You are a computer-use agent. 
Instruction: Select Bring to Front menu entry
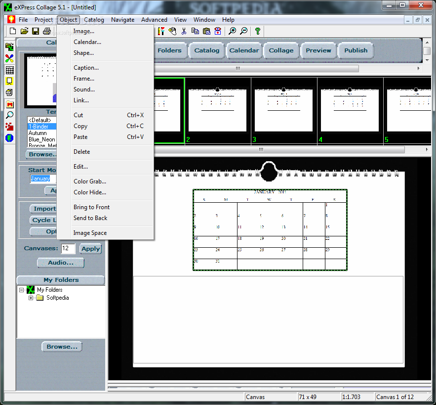105,207
